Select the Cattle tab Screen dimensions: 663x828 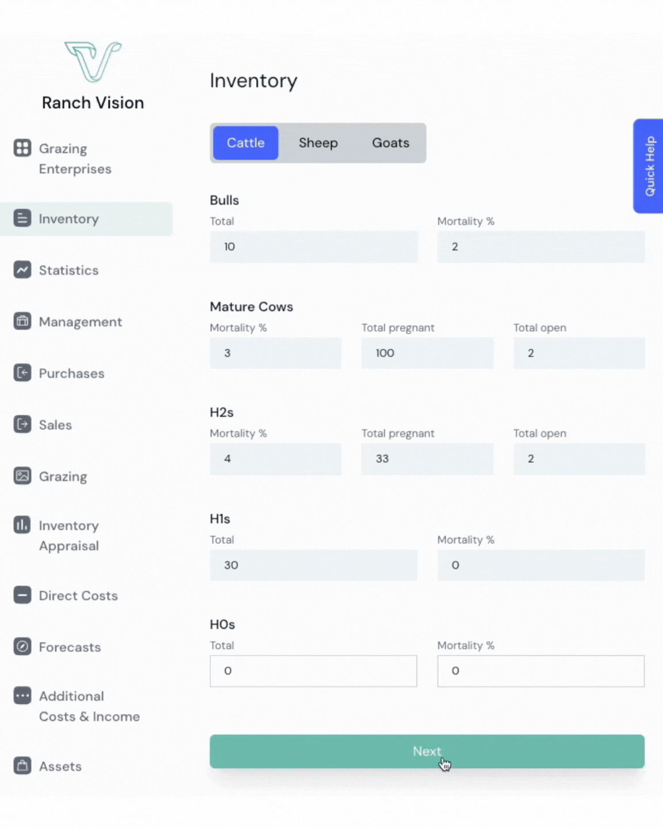point(246,143)
